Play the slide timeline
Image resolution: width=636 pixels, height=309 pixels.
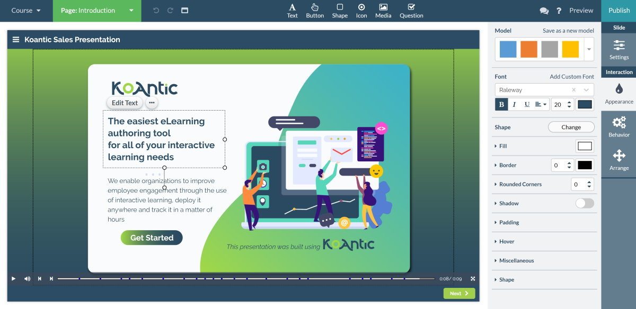click(x=14, y=279)
